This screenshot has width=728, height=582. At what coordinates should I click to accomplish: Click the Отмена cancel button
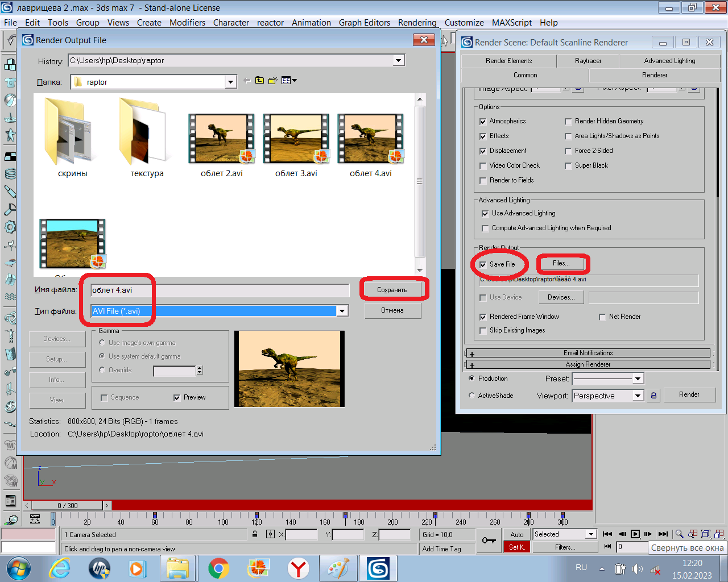pos(392,310)
